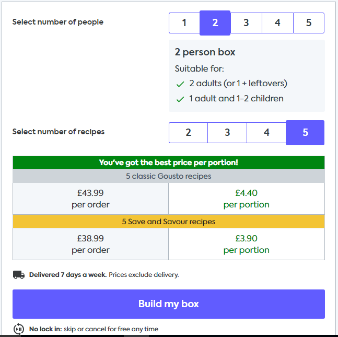This screenshot has height=337, width=338.
Task: Click the £3.90 per portion price cell
Action: click(247, 244)
